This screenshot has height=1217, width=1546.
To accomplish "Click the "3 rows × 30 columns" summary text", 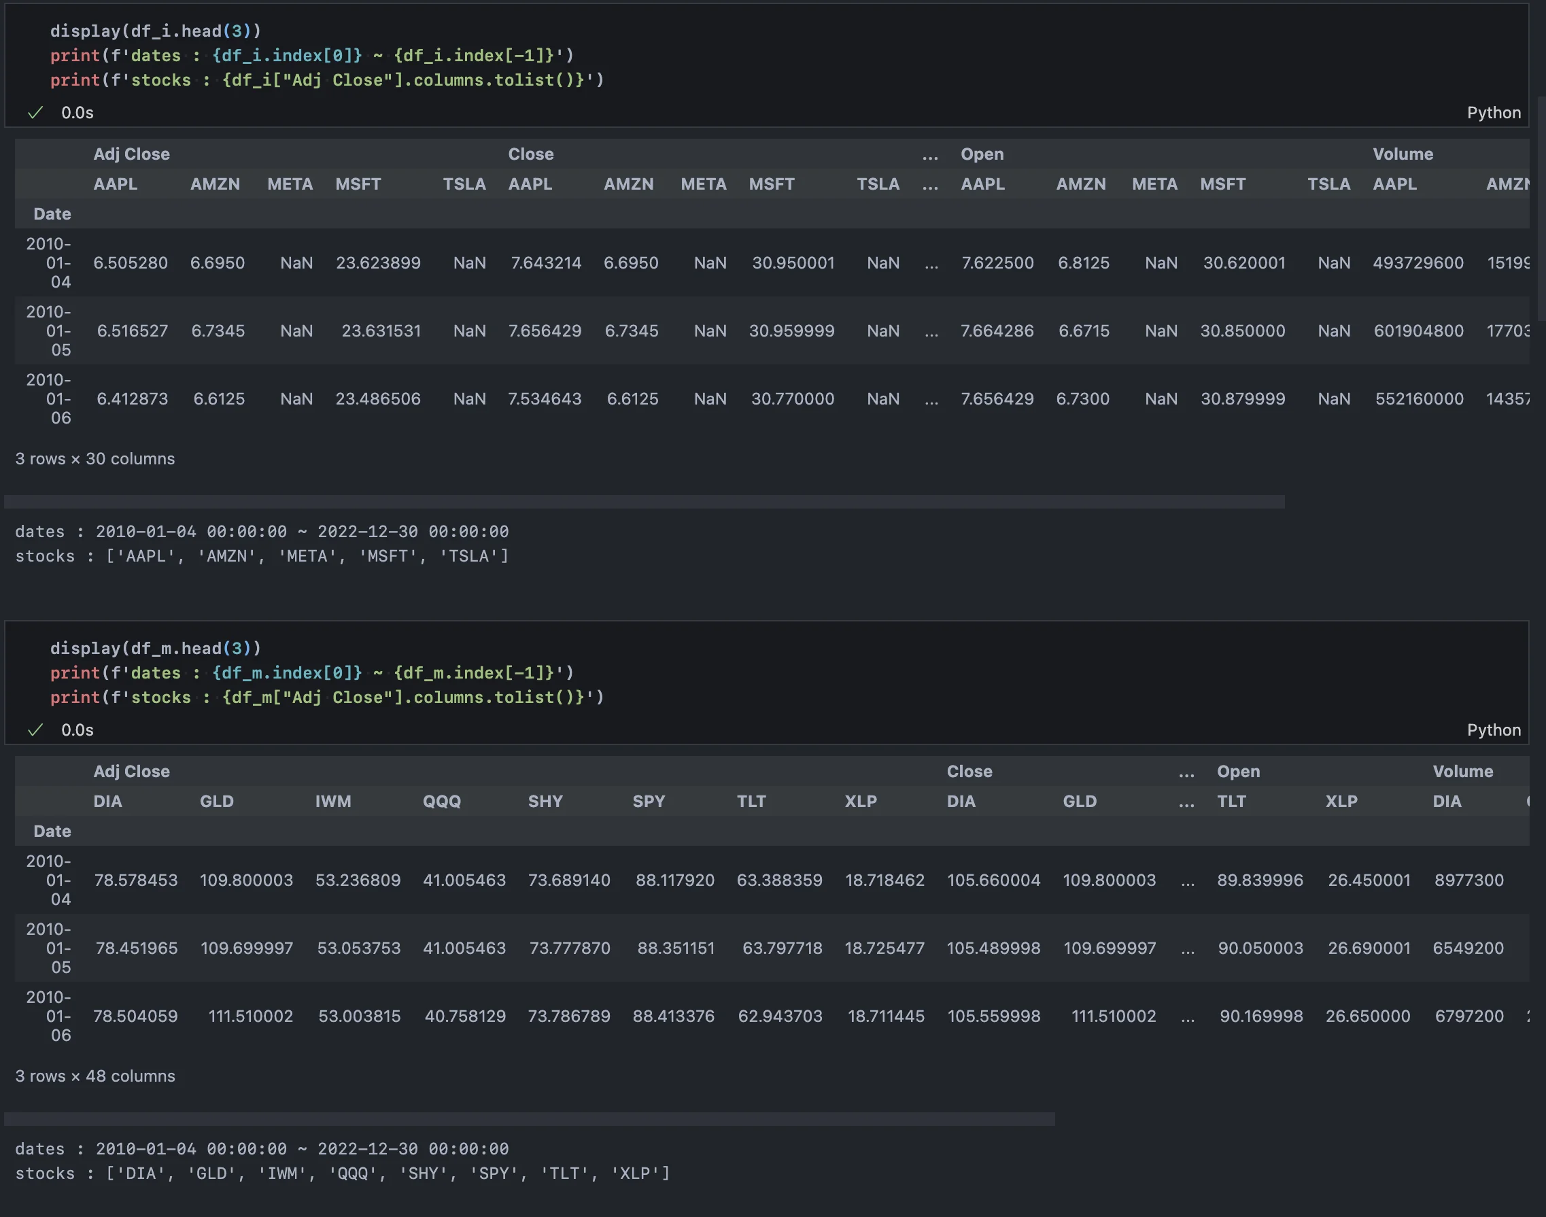I will (95, 459).
